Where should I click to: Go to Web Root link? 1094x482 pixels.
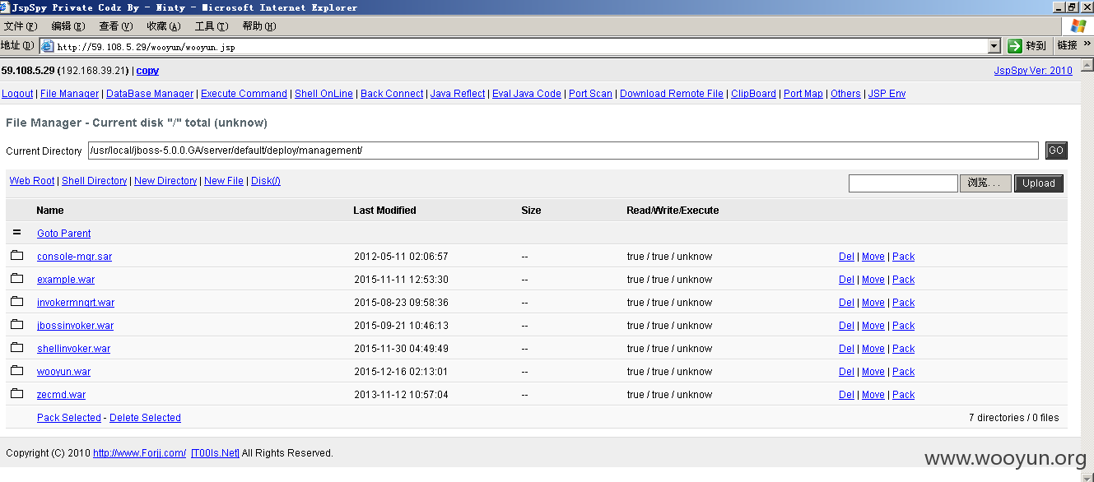click(32, 181)
